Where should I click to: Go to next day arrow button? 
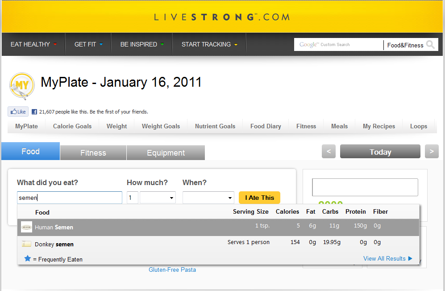pyautogui.click(x=432, y=152)
